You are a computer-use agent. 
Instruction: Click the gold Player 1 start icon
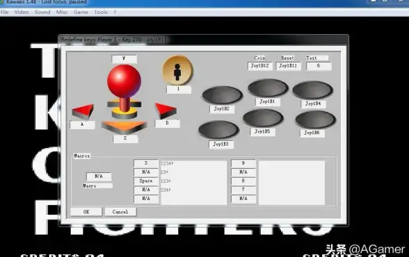[178, 70]
